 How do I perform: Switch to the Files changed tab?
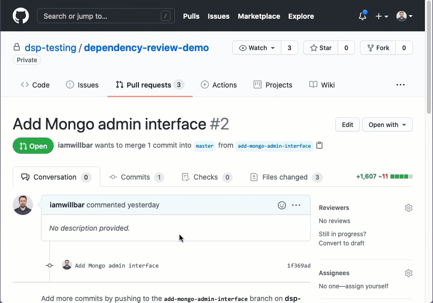[x=286, y=177]
